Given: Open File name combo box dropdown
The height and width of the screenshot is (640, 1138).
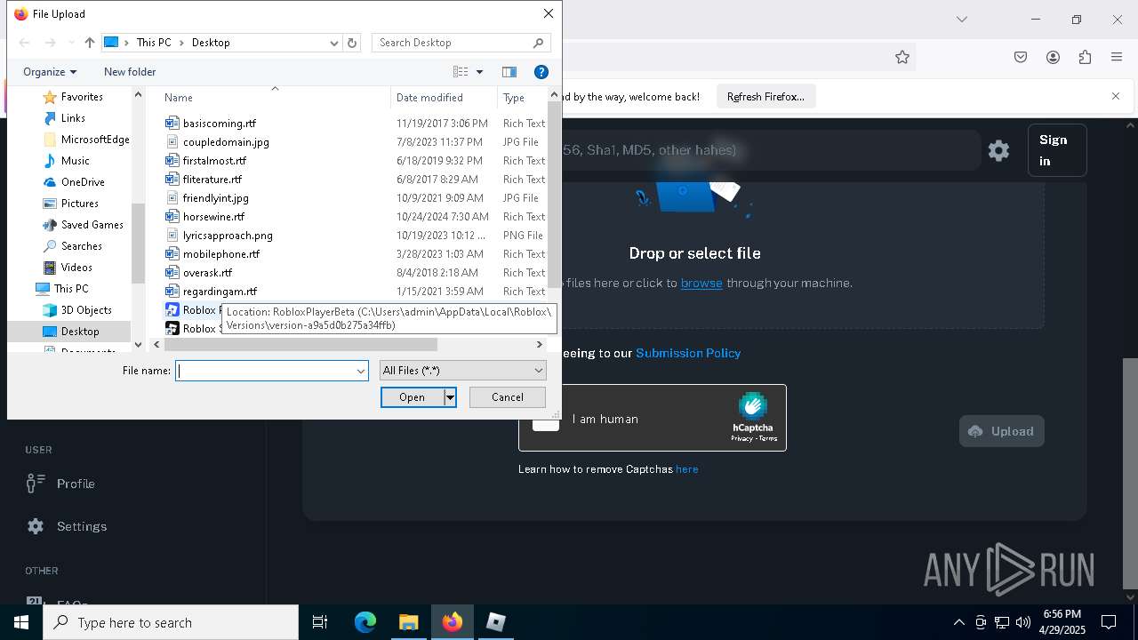Looking at the screenshot, I should click(361, 371).
